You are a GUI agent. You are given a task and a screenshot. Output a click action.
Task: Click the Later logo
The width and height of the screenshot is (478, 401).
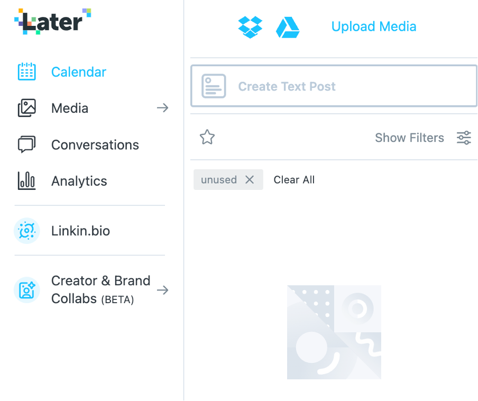click(52, 22)
